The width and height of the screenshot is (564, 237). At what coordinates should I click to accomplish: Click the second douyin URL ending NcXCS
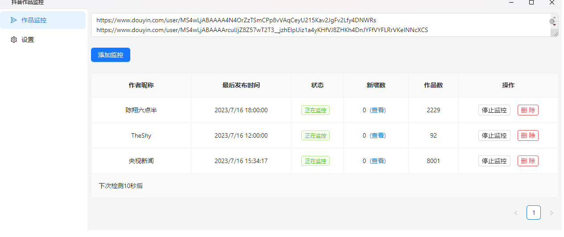(262, 30)
